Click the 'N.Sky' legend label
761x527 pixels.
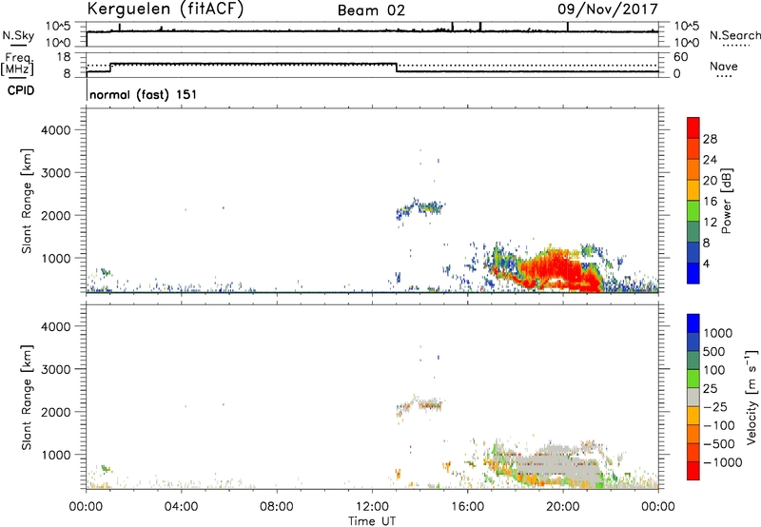click(18, 35)
